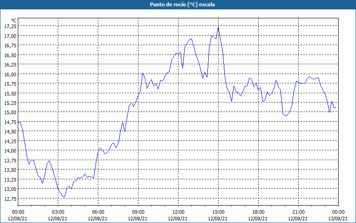This screenshot has width=356, height=223.
Task: Click the 06:00 time label
Action: (x=98, y=212)
